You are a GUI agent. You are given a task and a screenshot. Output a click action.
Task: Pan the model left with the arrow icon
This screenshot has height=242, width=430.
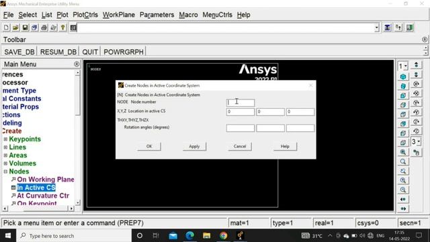pos(403,199)
